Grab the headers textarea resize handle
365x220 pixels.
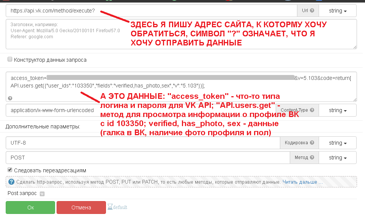click(x=354, y=47)
